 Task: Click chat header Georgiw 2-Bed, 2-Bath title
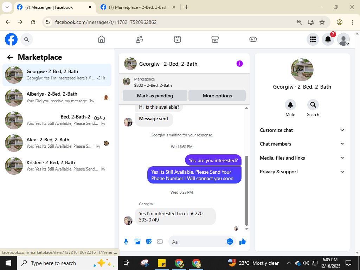(168, 64)
